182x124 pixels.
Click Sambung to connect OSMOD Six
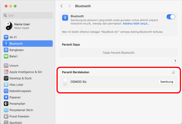[x=167, y=82]
